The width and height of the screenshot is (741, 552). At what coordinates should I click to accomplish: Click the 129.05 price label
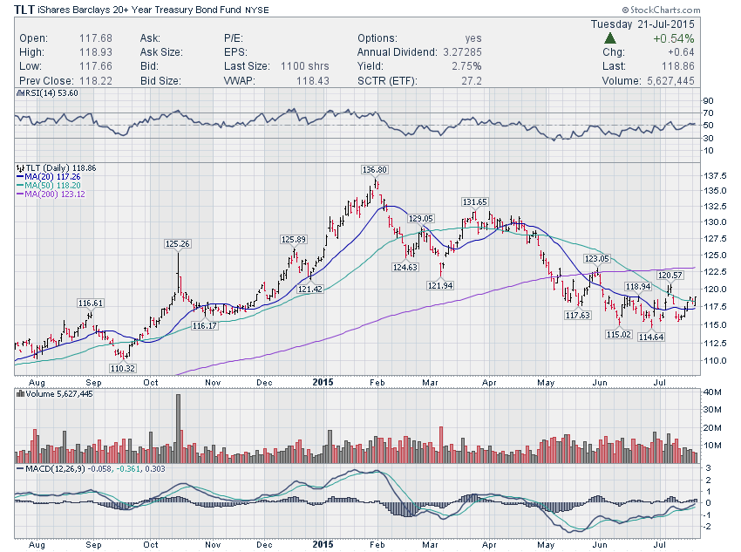[x=421, y=218]
